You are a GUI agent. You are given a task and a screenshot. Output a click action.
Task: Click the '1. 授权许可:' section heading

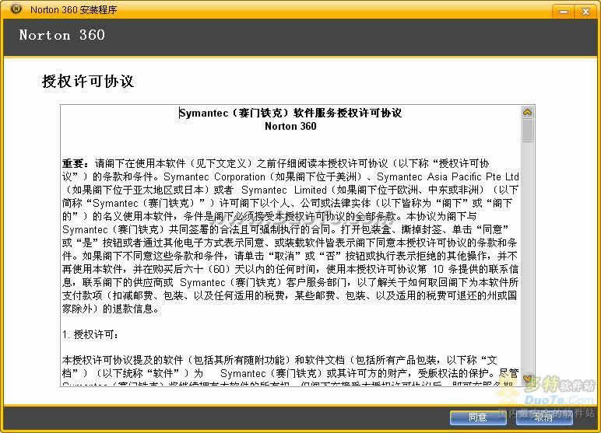[90, 334]
